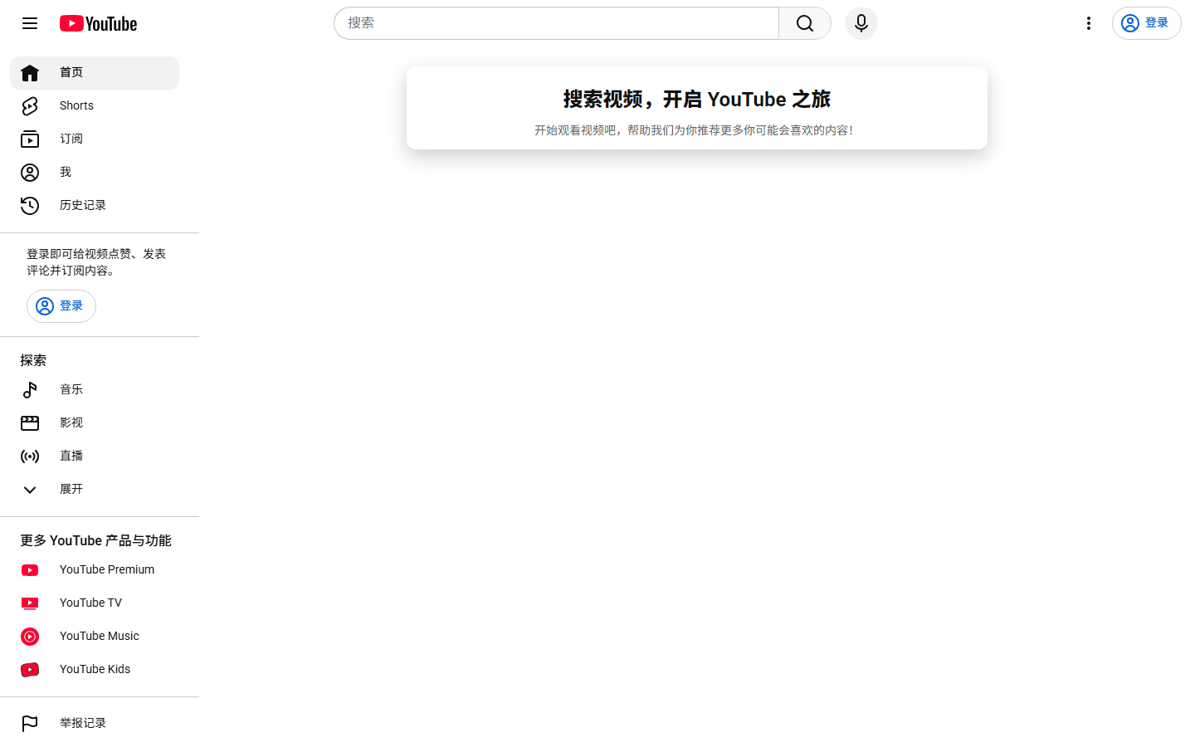Open the YouTube Premium link
Screen dimensions: 1195x747
pyautogui.click(x=107, y=569)
